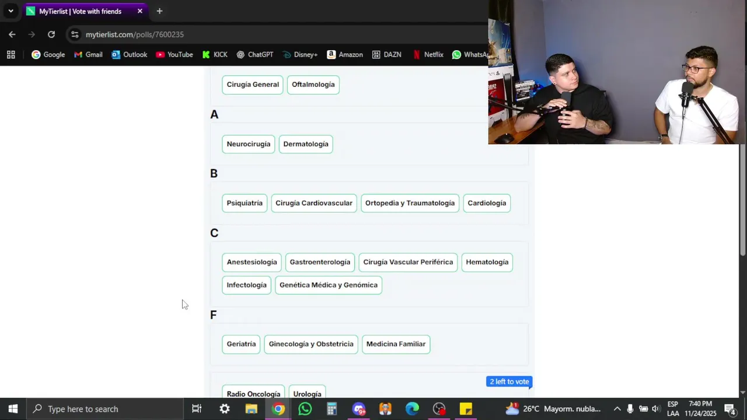The height and width of the screenshot is (420, 747).
Task: Open the Disney+ bookmark
Action: (x=300, y=54)
